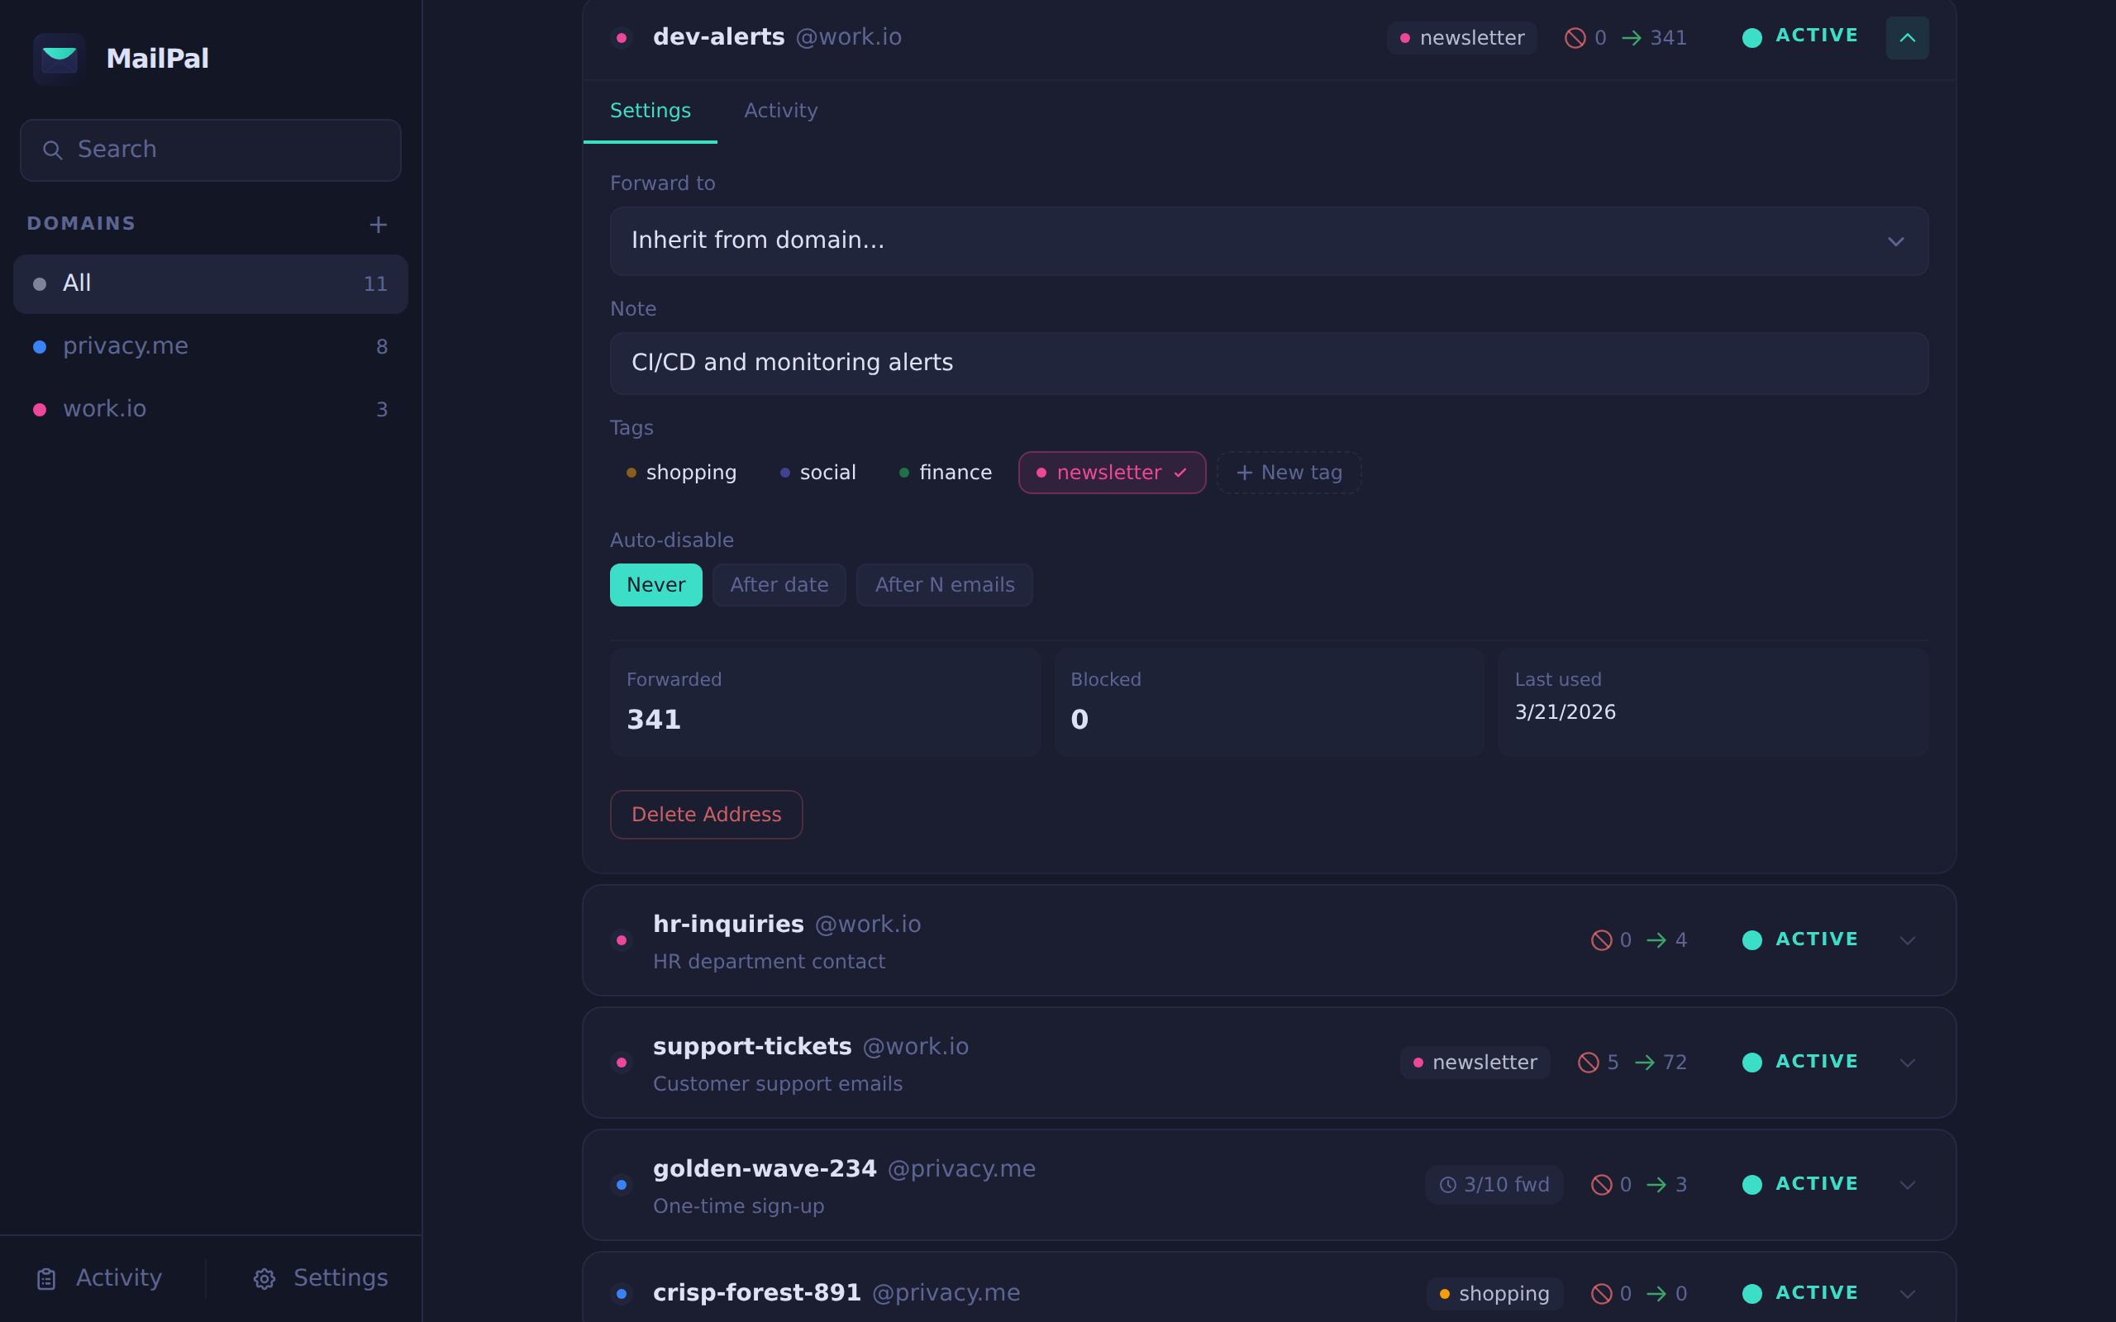Select After date auto-disable option
This screenshot has width=2116, height=1322.
(778, 585)
